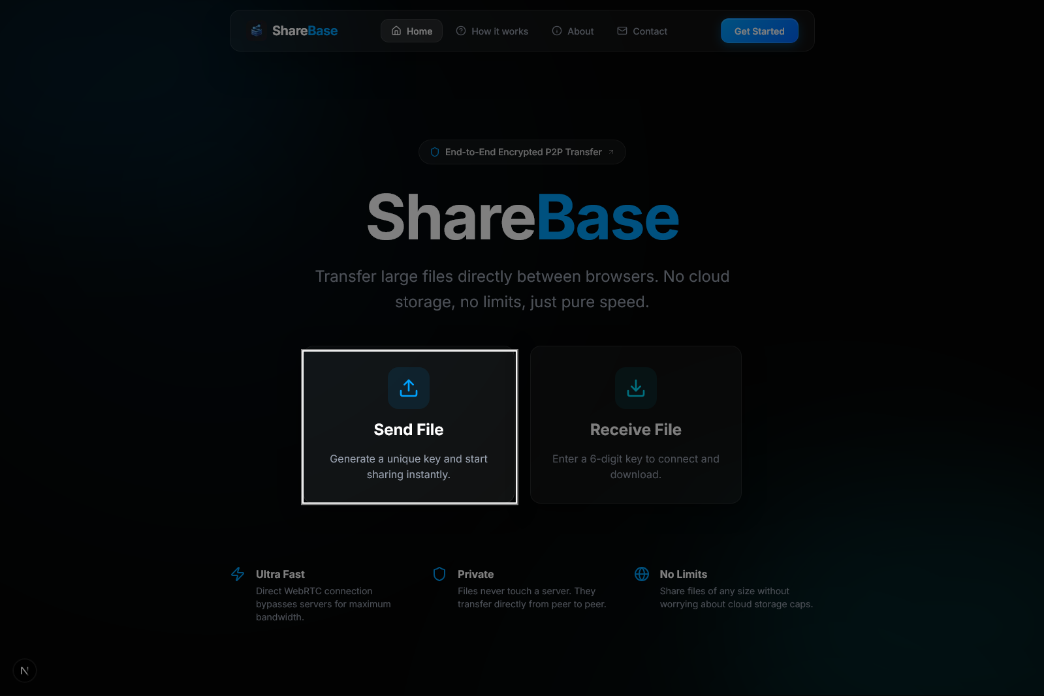Go to the How it works page
The height and width of the screenshot is (696, 1044).
click(492, 31)
